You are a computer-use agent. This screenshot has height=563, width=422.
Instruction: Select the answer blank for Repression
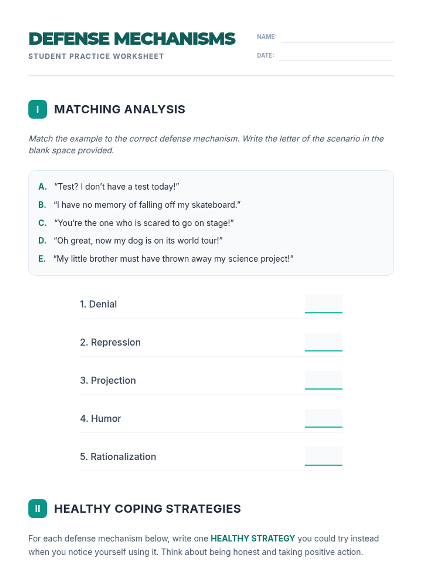pyautogui.click(x=324, y=342)
